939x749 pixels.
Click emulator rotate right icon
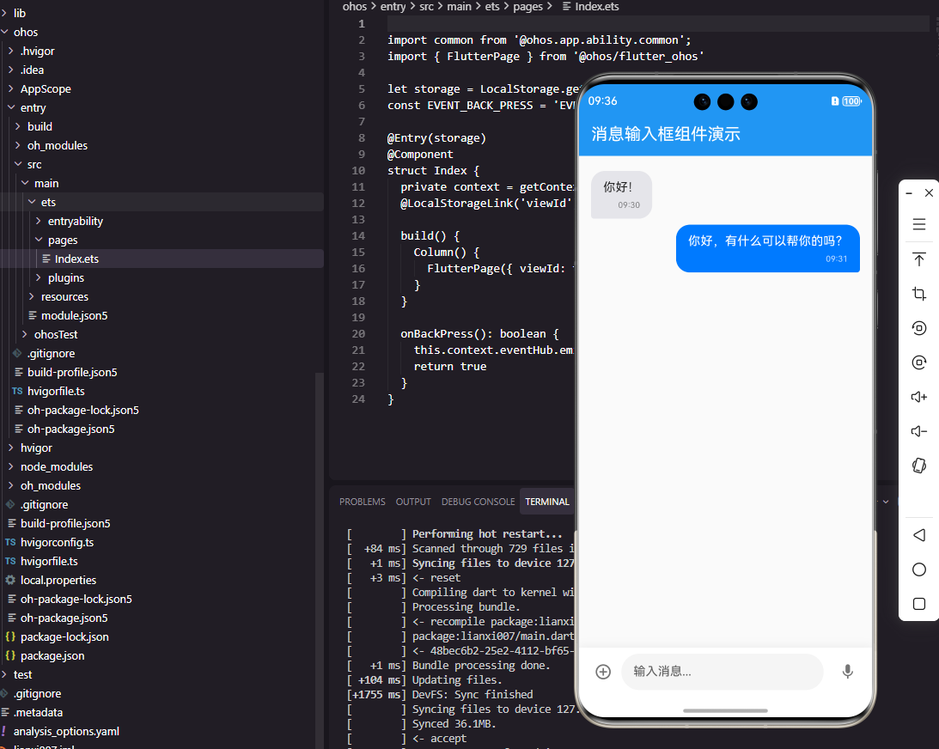pyautogui.click(x=919, y=362)
